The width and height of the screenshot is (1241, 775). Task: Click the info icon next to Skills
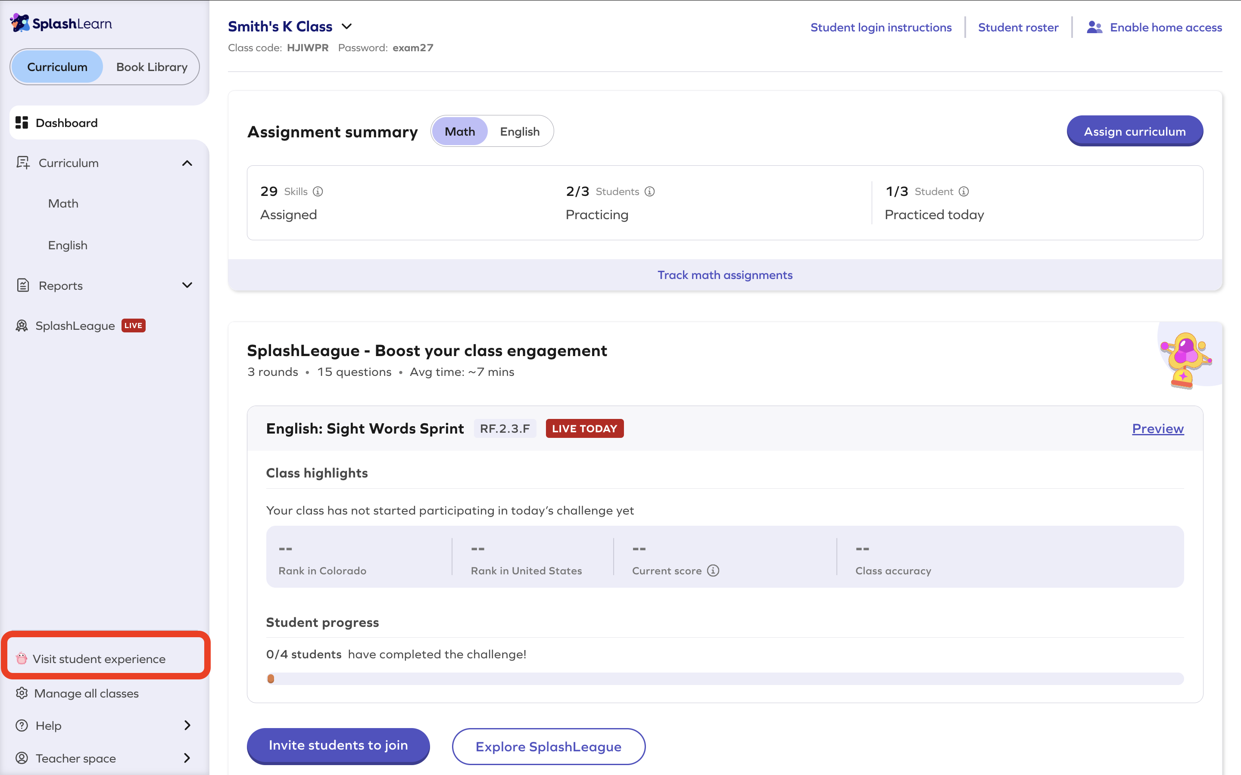318,191
